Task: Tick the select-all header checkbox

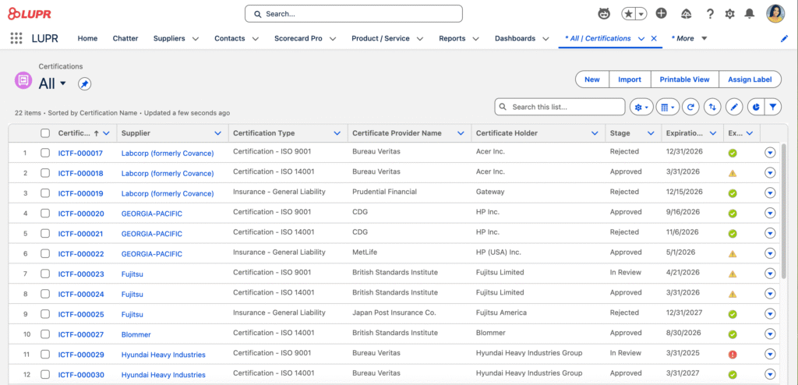Action: 45,133
